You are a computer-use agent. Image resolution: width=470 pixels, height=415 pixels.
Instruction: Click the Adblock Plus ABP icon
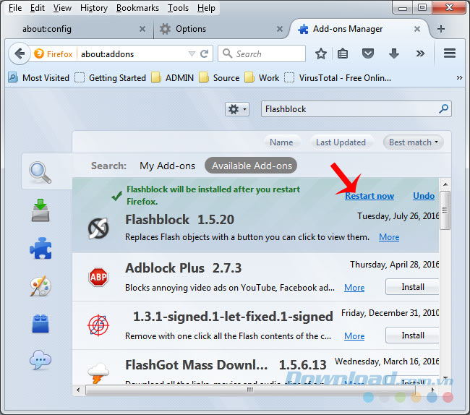point(98,277)
